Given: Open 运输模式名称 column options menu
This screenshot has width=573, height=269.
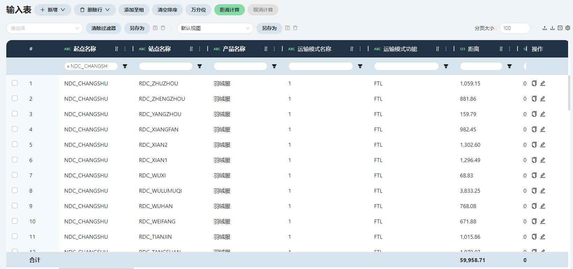Looking at the screenshot, I should click(x=360, y=49).
